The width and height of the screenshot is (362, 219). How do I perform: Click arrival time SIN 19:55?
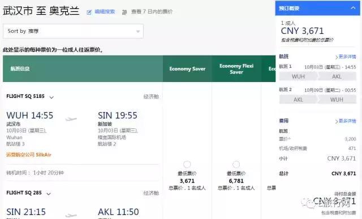(118, 115)
